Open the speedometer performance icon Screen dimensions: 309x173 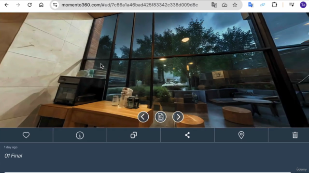225,5
